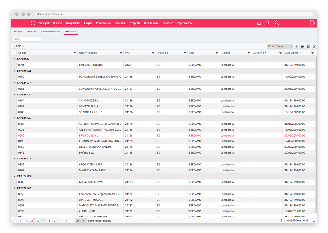The height and width of the screenshot is (233, 328).
Task: Go to the first page
Action: tap(14, 221)
